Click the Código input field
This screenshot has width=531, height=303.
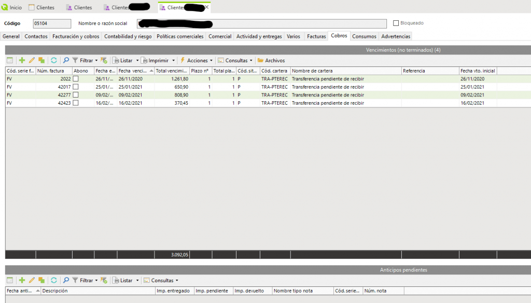click(x=52, y=23)
